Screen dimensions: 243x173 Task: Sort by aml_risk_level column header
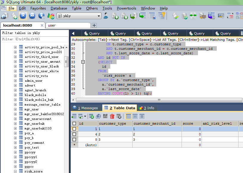[220, 123]
